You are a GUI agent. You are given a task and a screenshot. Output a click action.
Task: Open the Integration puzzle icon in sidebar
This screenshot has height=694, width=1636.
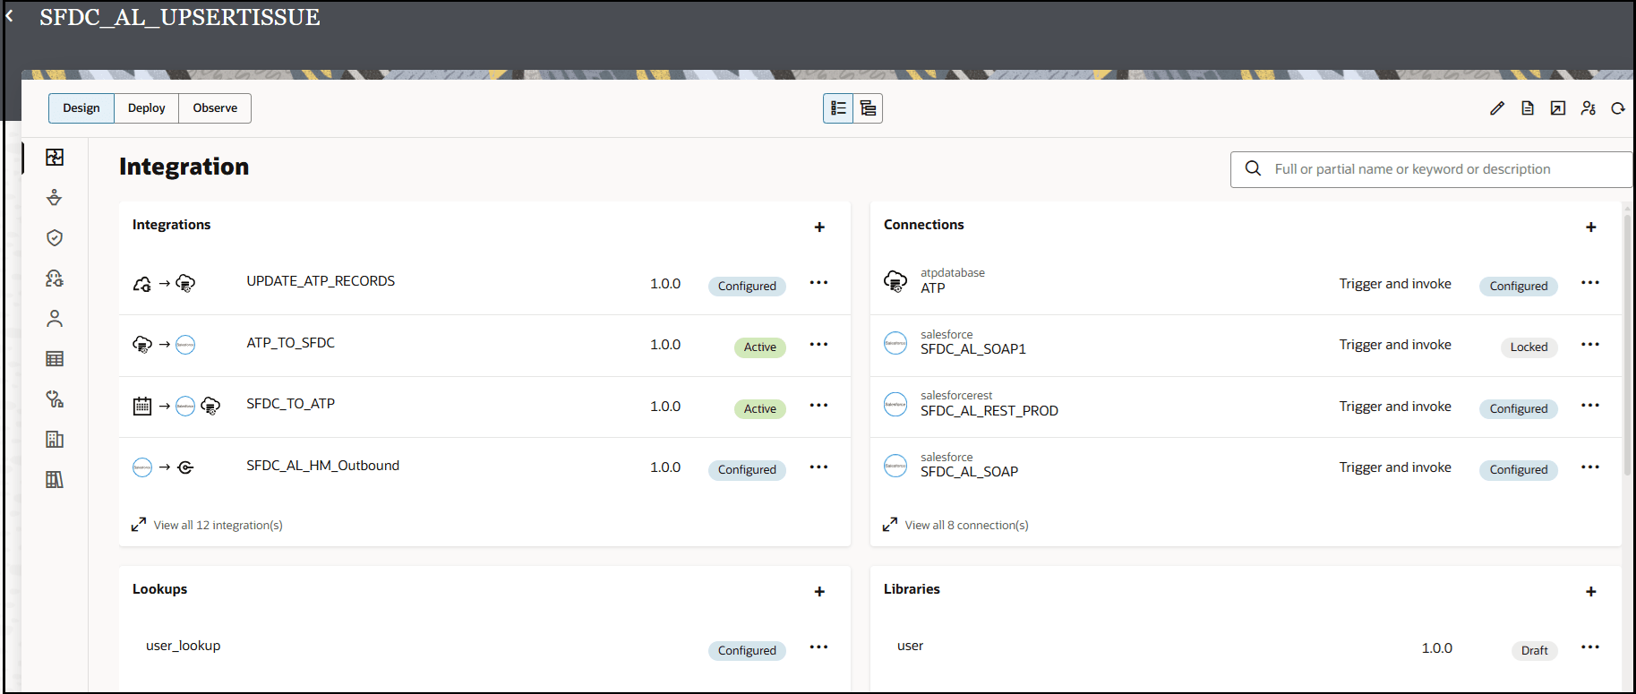tap(55, 158)
